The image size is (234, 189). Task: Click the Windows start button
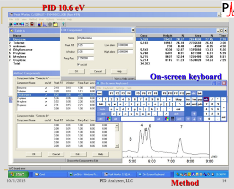click(x=18, y=174)
